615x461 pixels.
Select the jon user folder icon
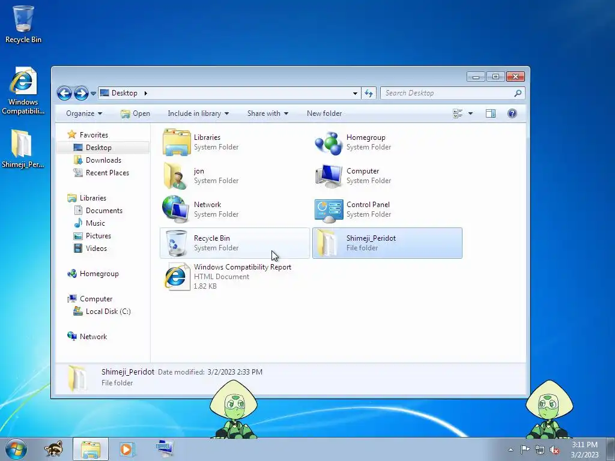click(175, 176)
